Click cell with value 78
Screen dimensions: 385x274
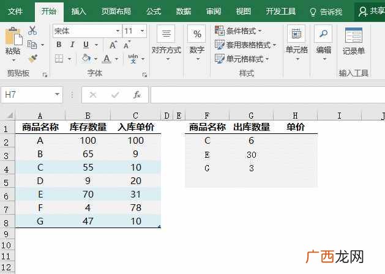136,208
